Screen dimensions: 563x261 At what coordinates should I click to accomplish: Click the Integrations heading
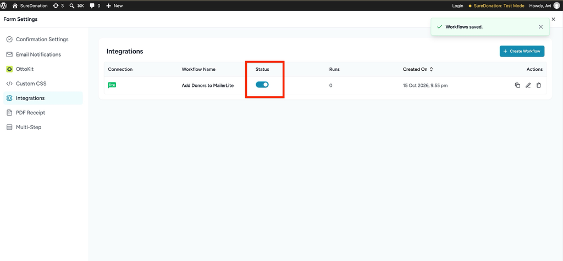pos(125,51)
